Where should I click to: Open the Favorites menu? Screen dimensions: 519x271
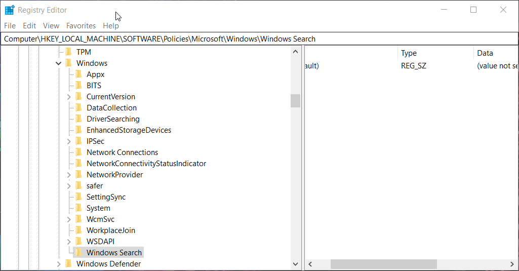81,25
